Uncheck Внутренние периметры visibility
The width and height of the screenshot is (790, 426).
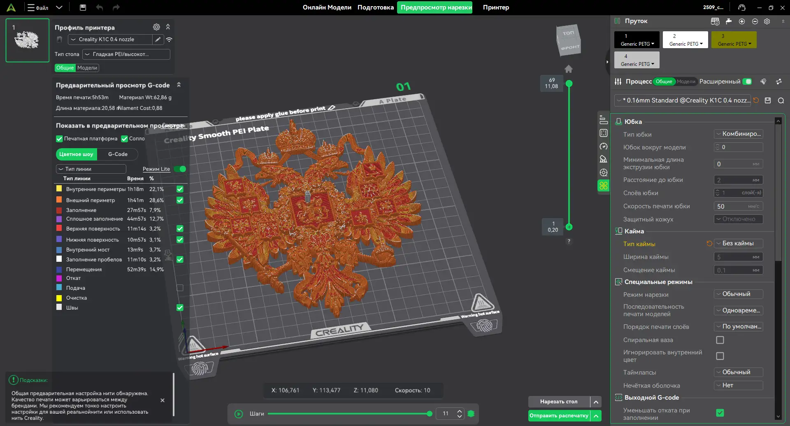[180, 189]
